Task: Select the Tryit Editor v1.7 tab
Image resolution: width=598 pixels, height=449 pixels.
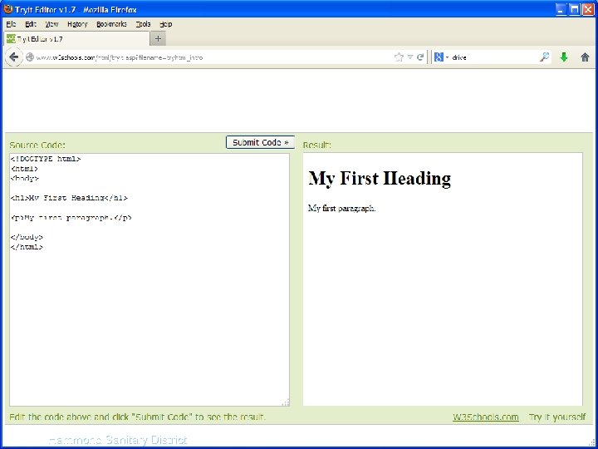Action: coord(76,38)
